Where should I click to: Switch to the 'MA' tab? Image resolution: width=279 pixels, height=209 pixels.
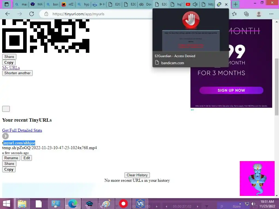(x=36, y=4)
